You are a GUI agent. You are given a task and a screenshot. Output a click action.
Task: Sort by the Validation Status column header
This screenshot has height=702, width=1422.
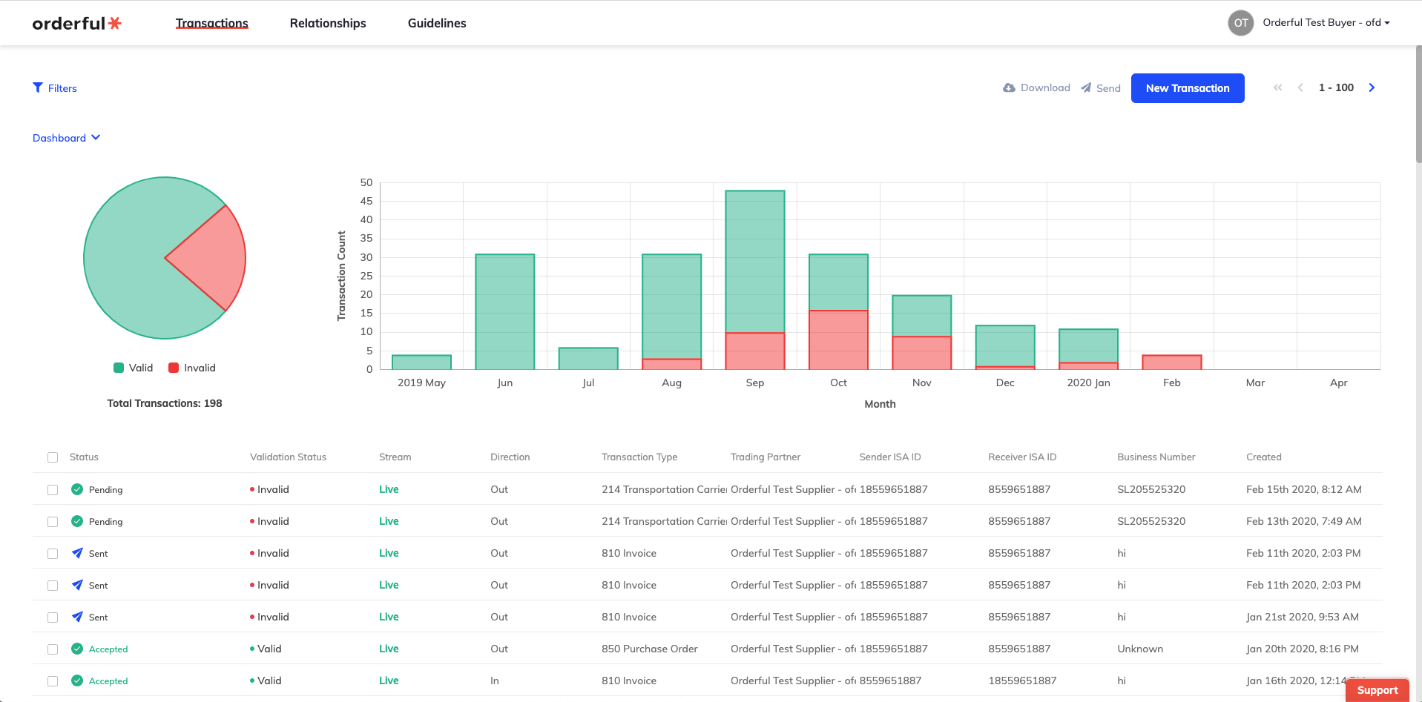coord(288,457)
